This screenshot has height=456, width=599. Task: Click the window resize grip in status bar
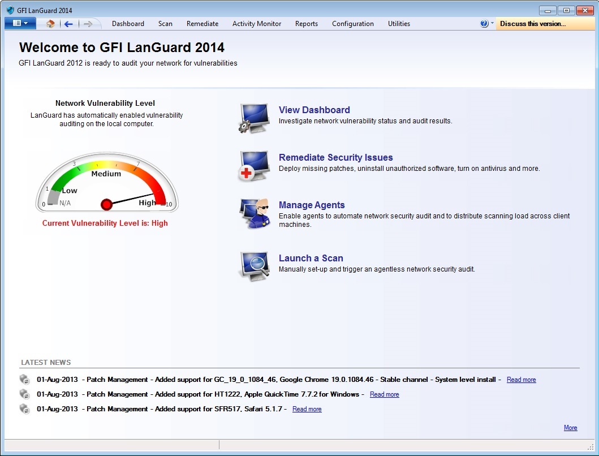(591, 446)
